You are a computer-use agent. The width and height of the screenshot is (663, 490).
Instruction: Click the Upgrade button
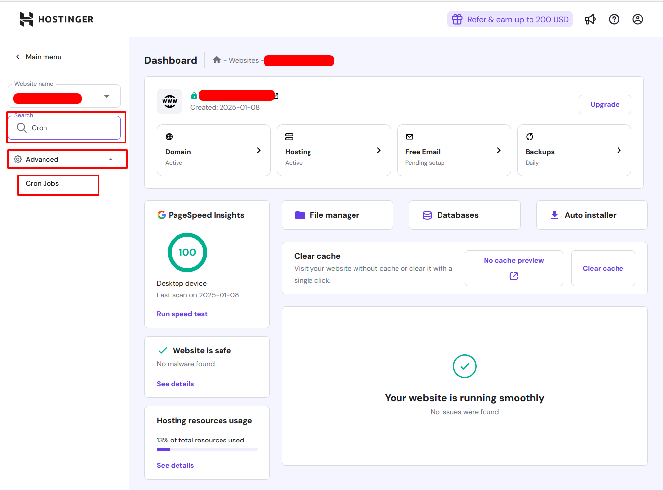point(605,104)
